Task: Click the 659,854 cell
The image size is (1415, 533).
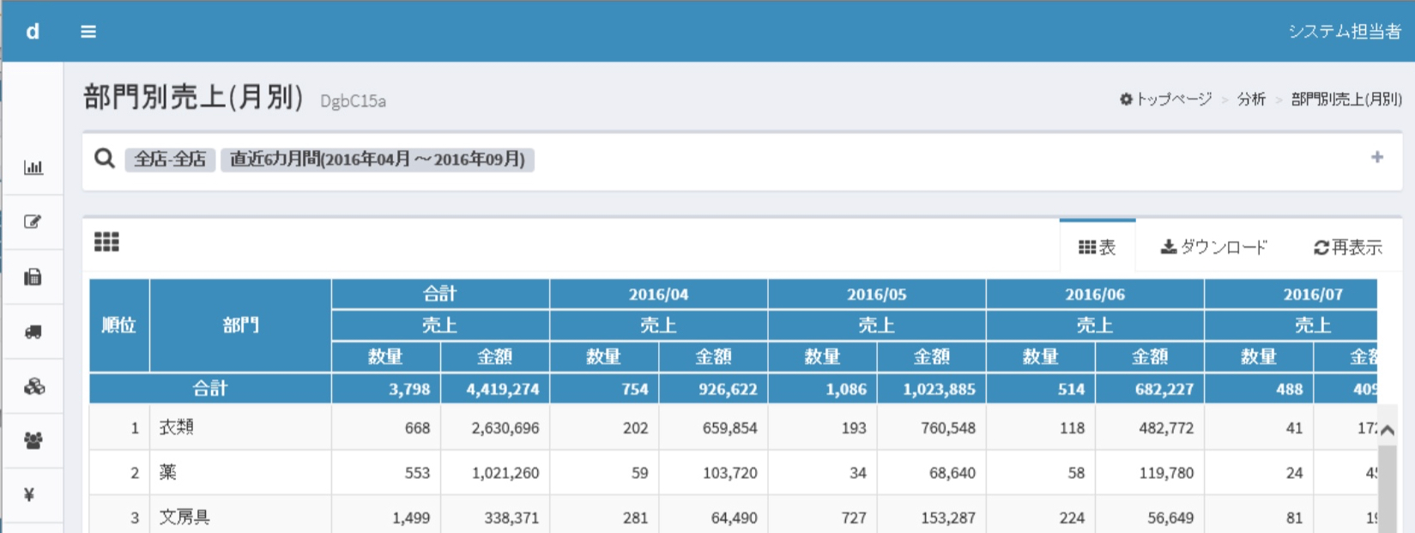Action: point(714,427)
